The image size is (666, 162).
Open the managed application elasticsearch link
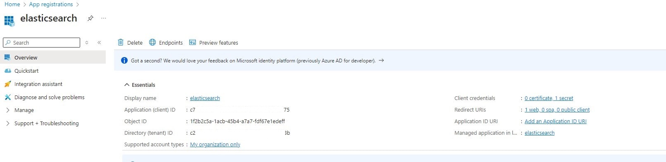point(540,133)
